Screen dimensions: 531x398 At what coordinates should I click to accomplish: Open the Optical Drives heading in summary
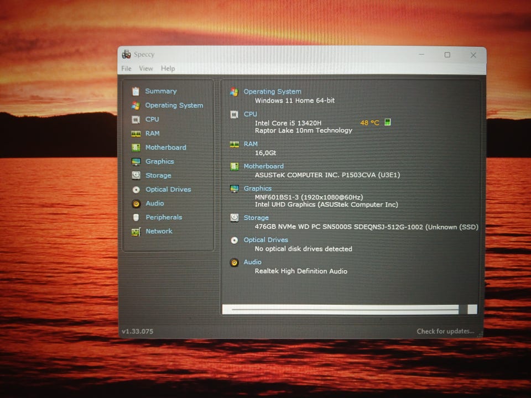[x=266, y=239]
